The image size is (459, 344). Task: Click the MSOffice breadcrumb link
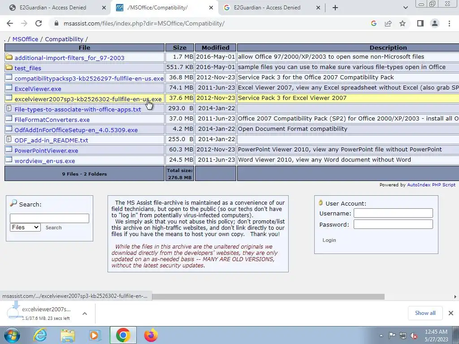tap(25, 39)
